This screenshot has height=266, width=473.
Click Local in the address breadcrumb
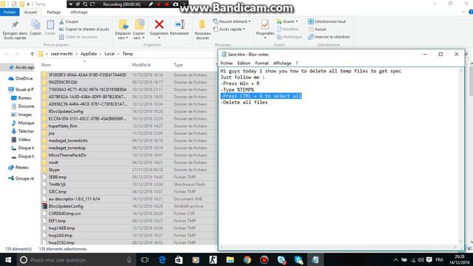pos(109,54)
